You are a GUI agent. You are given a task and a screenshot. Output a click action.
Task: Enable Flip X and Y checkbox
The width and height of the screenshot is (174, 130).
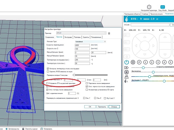[105, 98]
